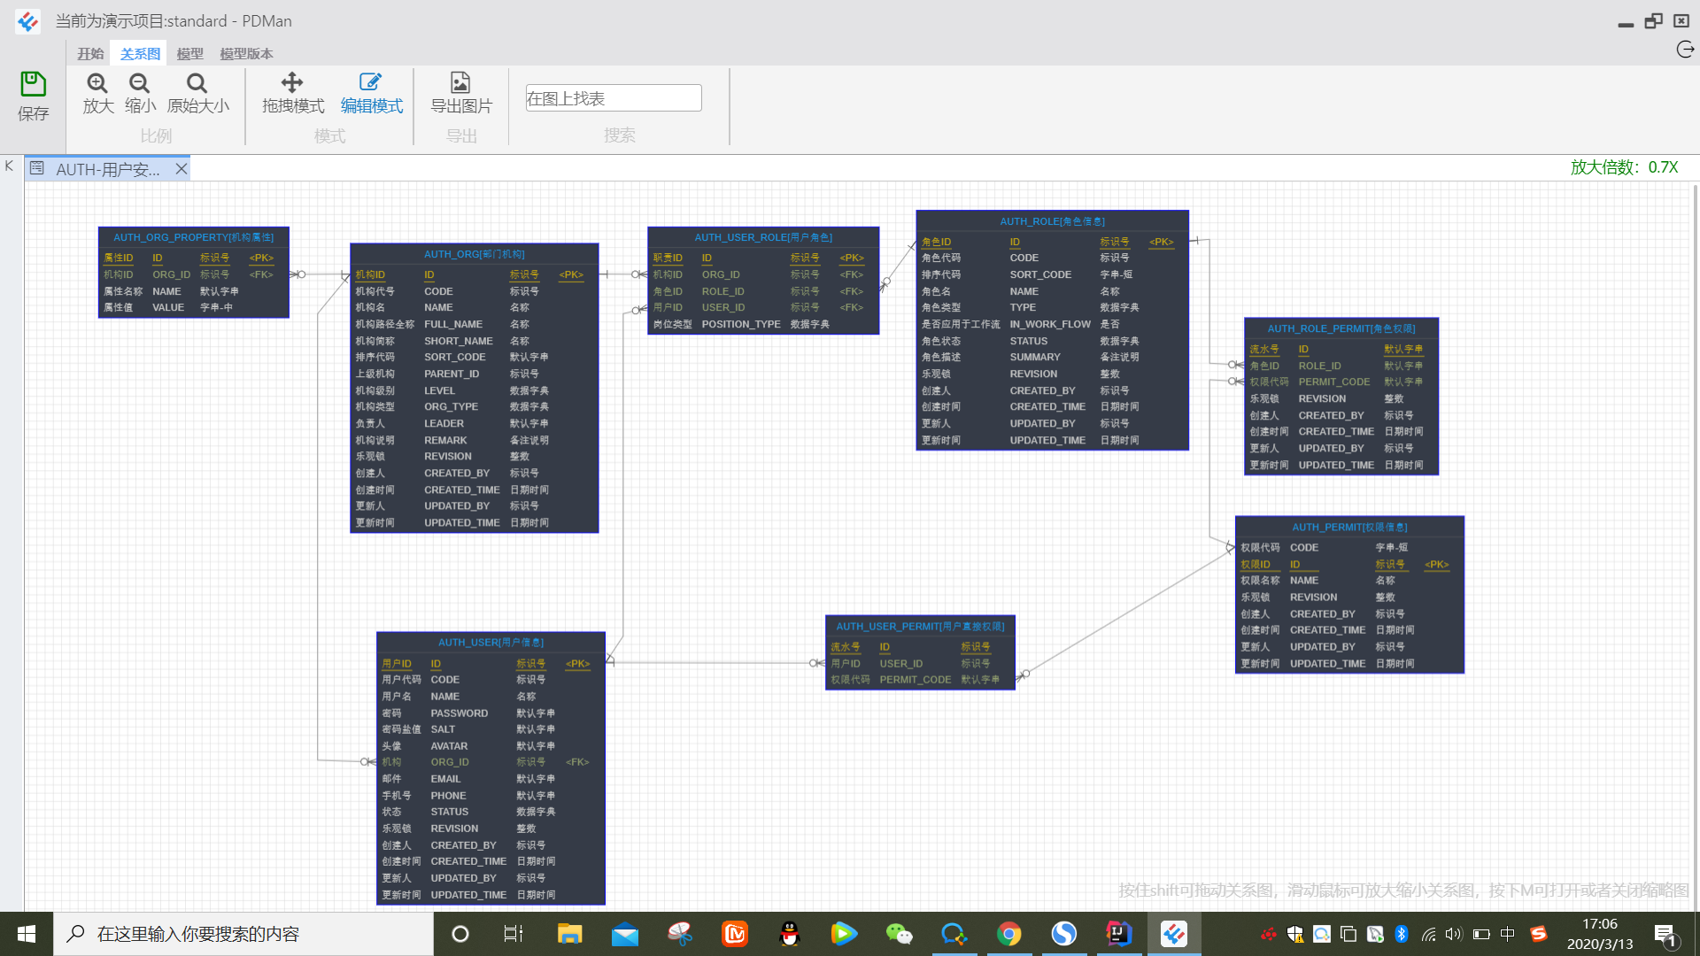This screenshot has height=956, width=1700.
Task: Select the AUTH_ROLE table header
Action: [1052, 221]
